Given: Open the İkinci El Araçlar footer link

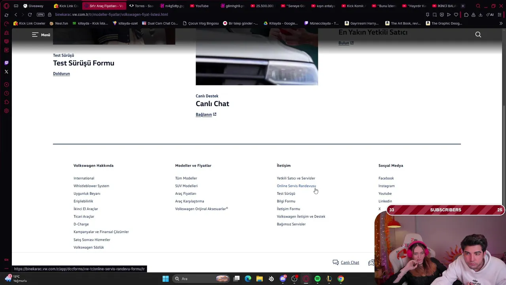Looking at the screenshot, I should pyautogui.click(x=86, y=209).
